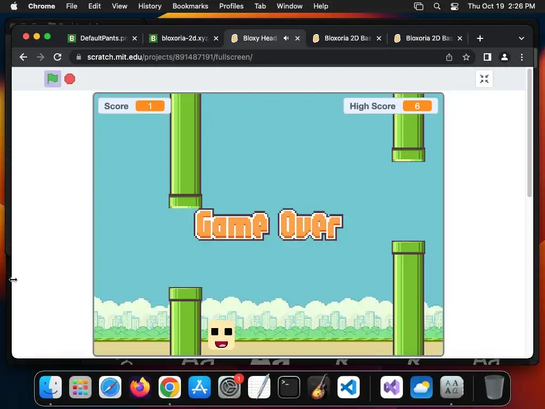The width and height of the screenshot is (545, 409).
Task: Close the Bloxy Head tab
Action: pyautogui.click(x=298, y=38)
